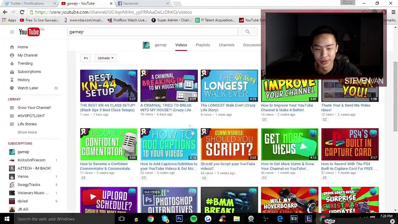Open the Super Admin bookmark
The width and height of the screenshot is (398, 224).
point(171,20)
